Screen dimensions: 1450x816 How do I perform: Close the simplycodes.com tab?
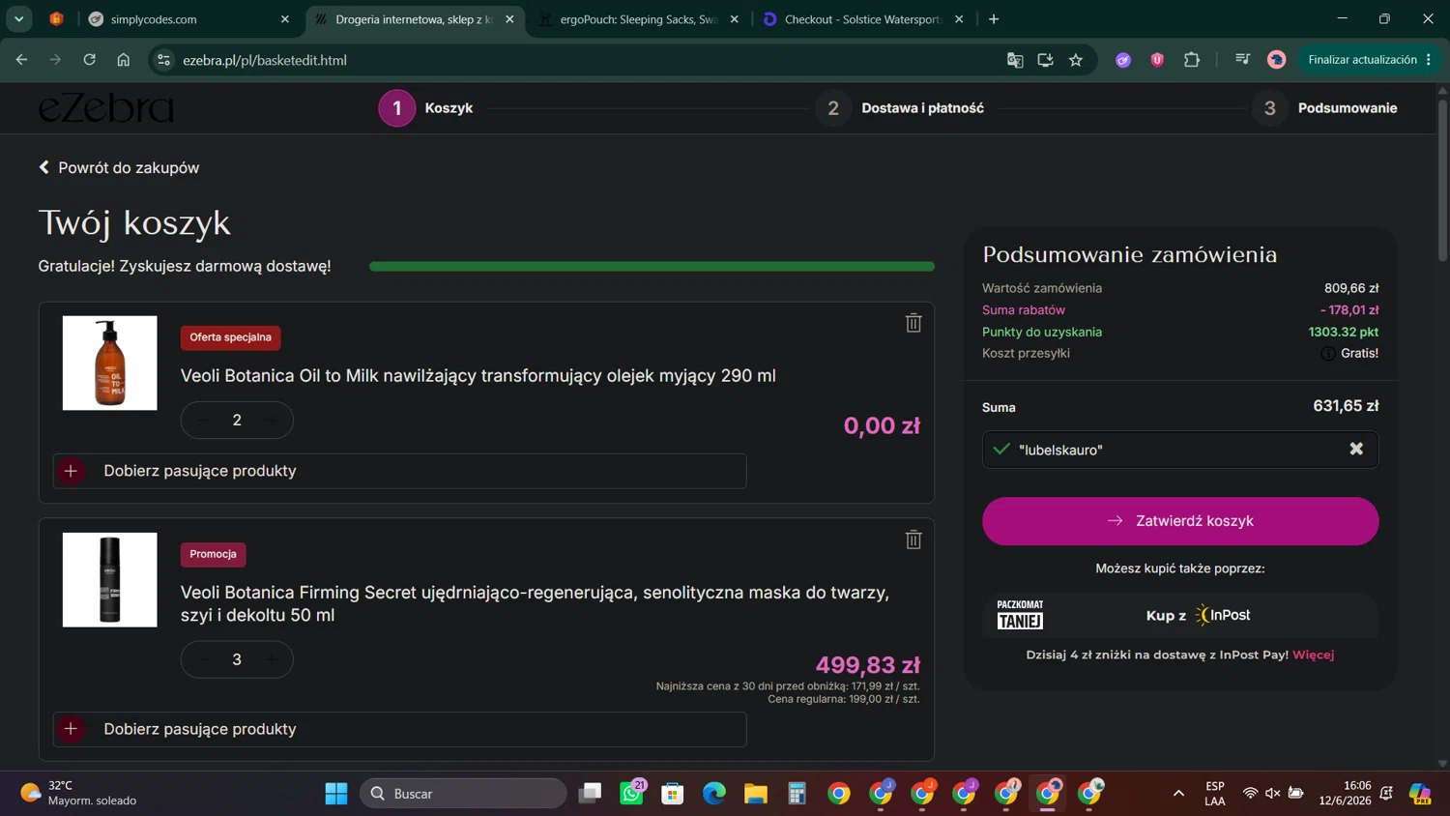(285, 19)
